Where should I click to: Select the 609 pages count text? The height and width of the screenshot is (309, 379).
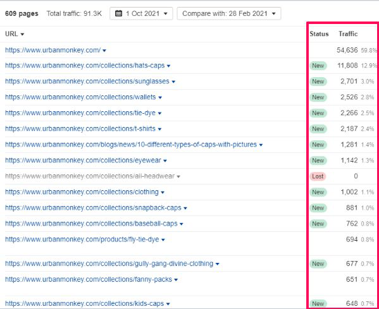[x=22, y=13]
